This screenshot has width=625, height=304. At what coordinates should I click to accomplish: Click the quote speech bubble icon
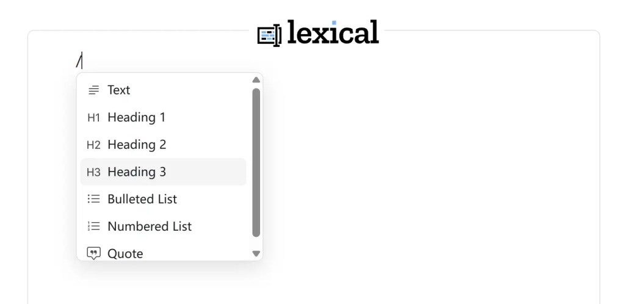[x=93, y=253]
